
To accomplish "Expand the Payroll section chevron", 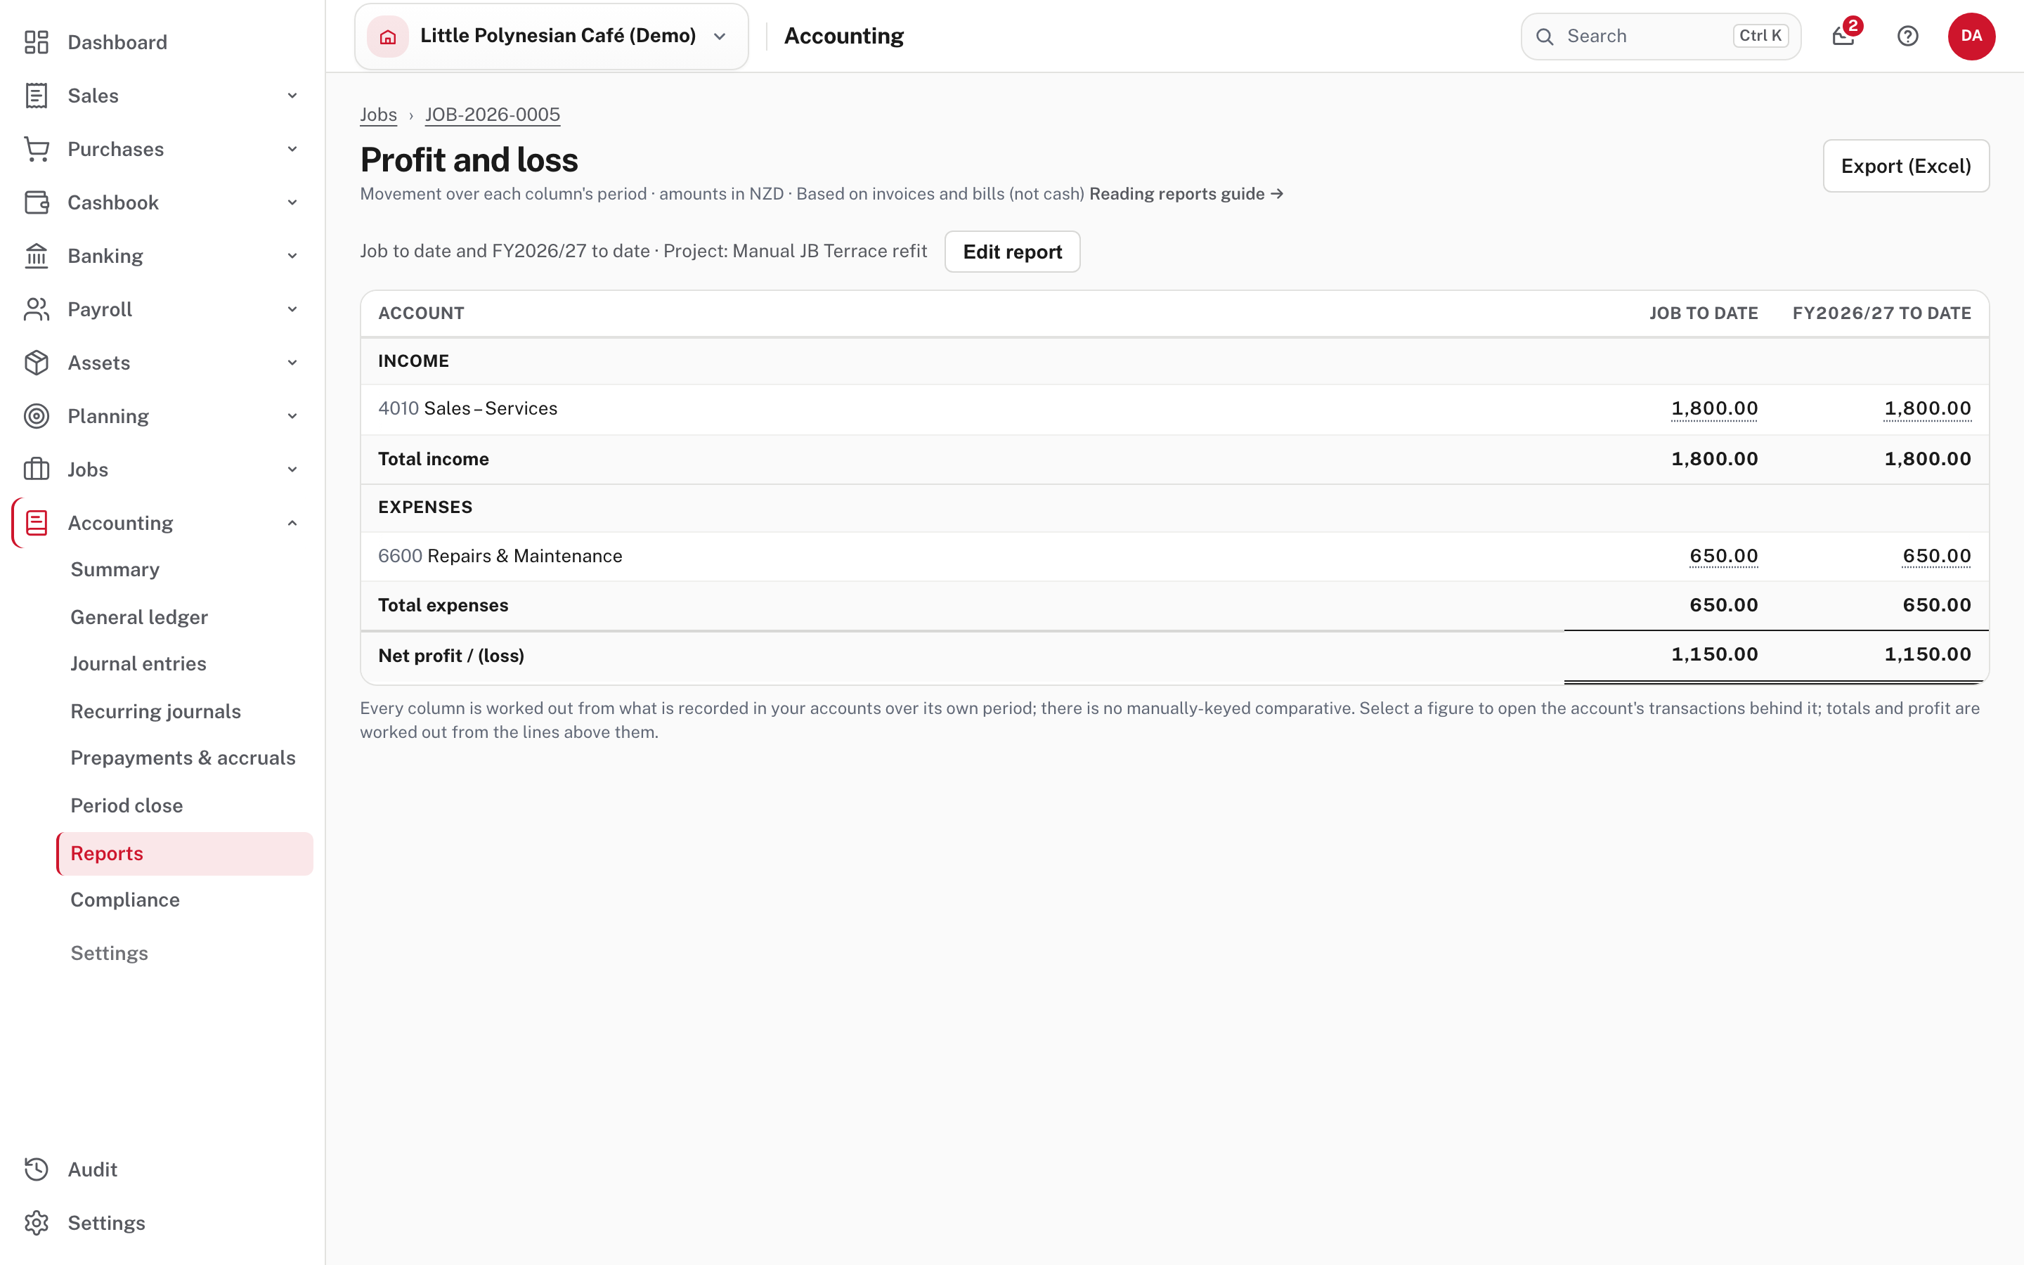I will point(292,309).
